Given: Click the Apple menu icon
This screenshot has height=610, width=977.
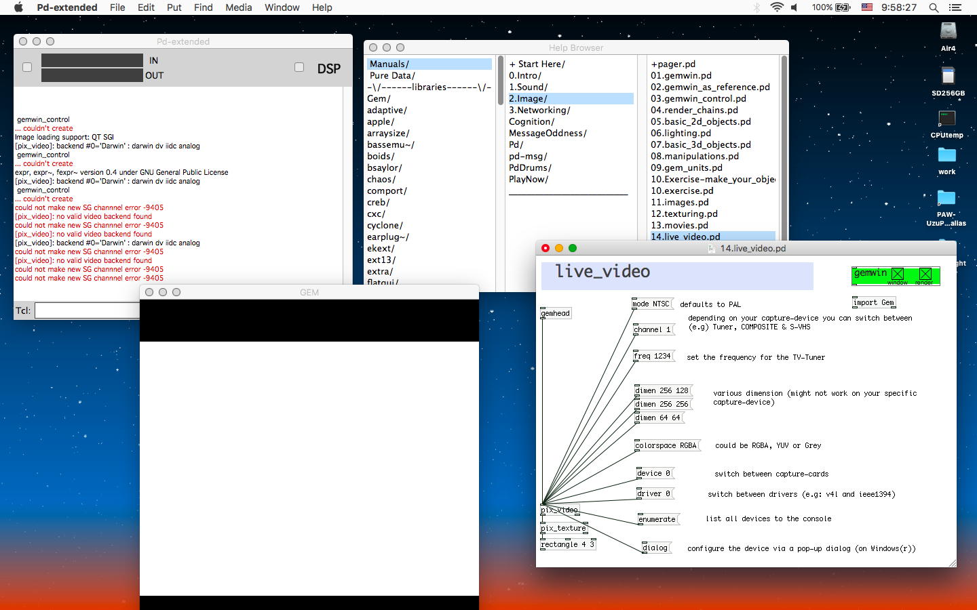Looking at the screenshot, I should point(18,7).
